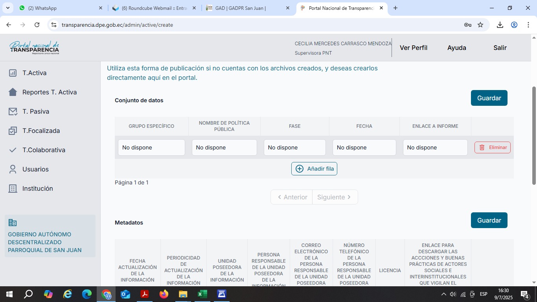537x302 pixels.
Task: Click the Usuarios person icon
Action: tap(13, 169)
